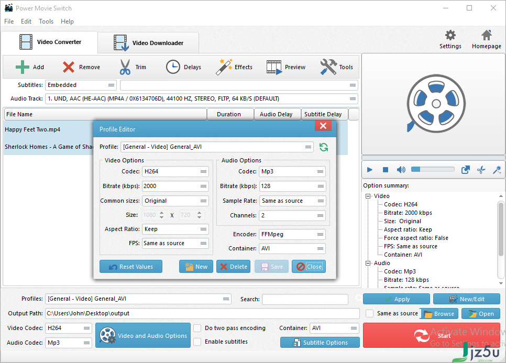Viewport: 506px width, 363px height.
Task: Collapse the Video node in Option summary
Action: coord(368,196)
